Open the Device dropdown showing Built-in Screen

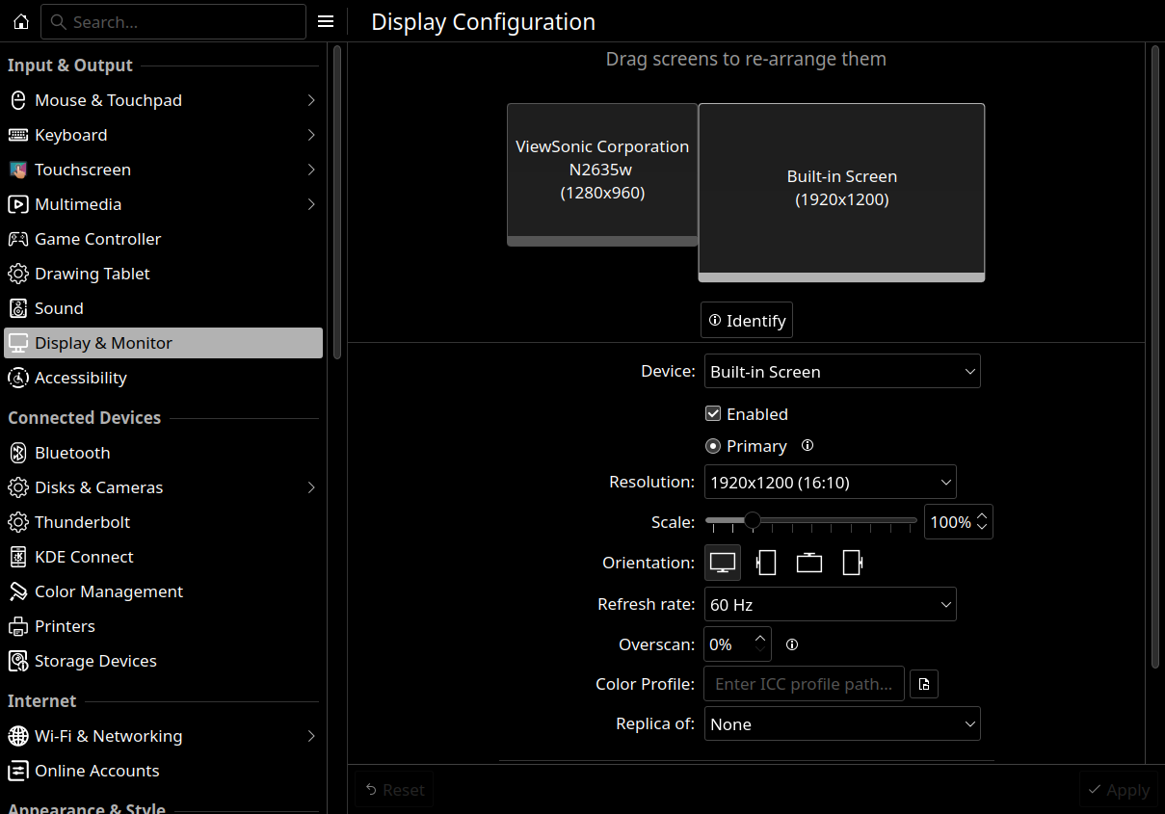click(842, 372)
